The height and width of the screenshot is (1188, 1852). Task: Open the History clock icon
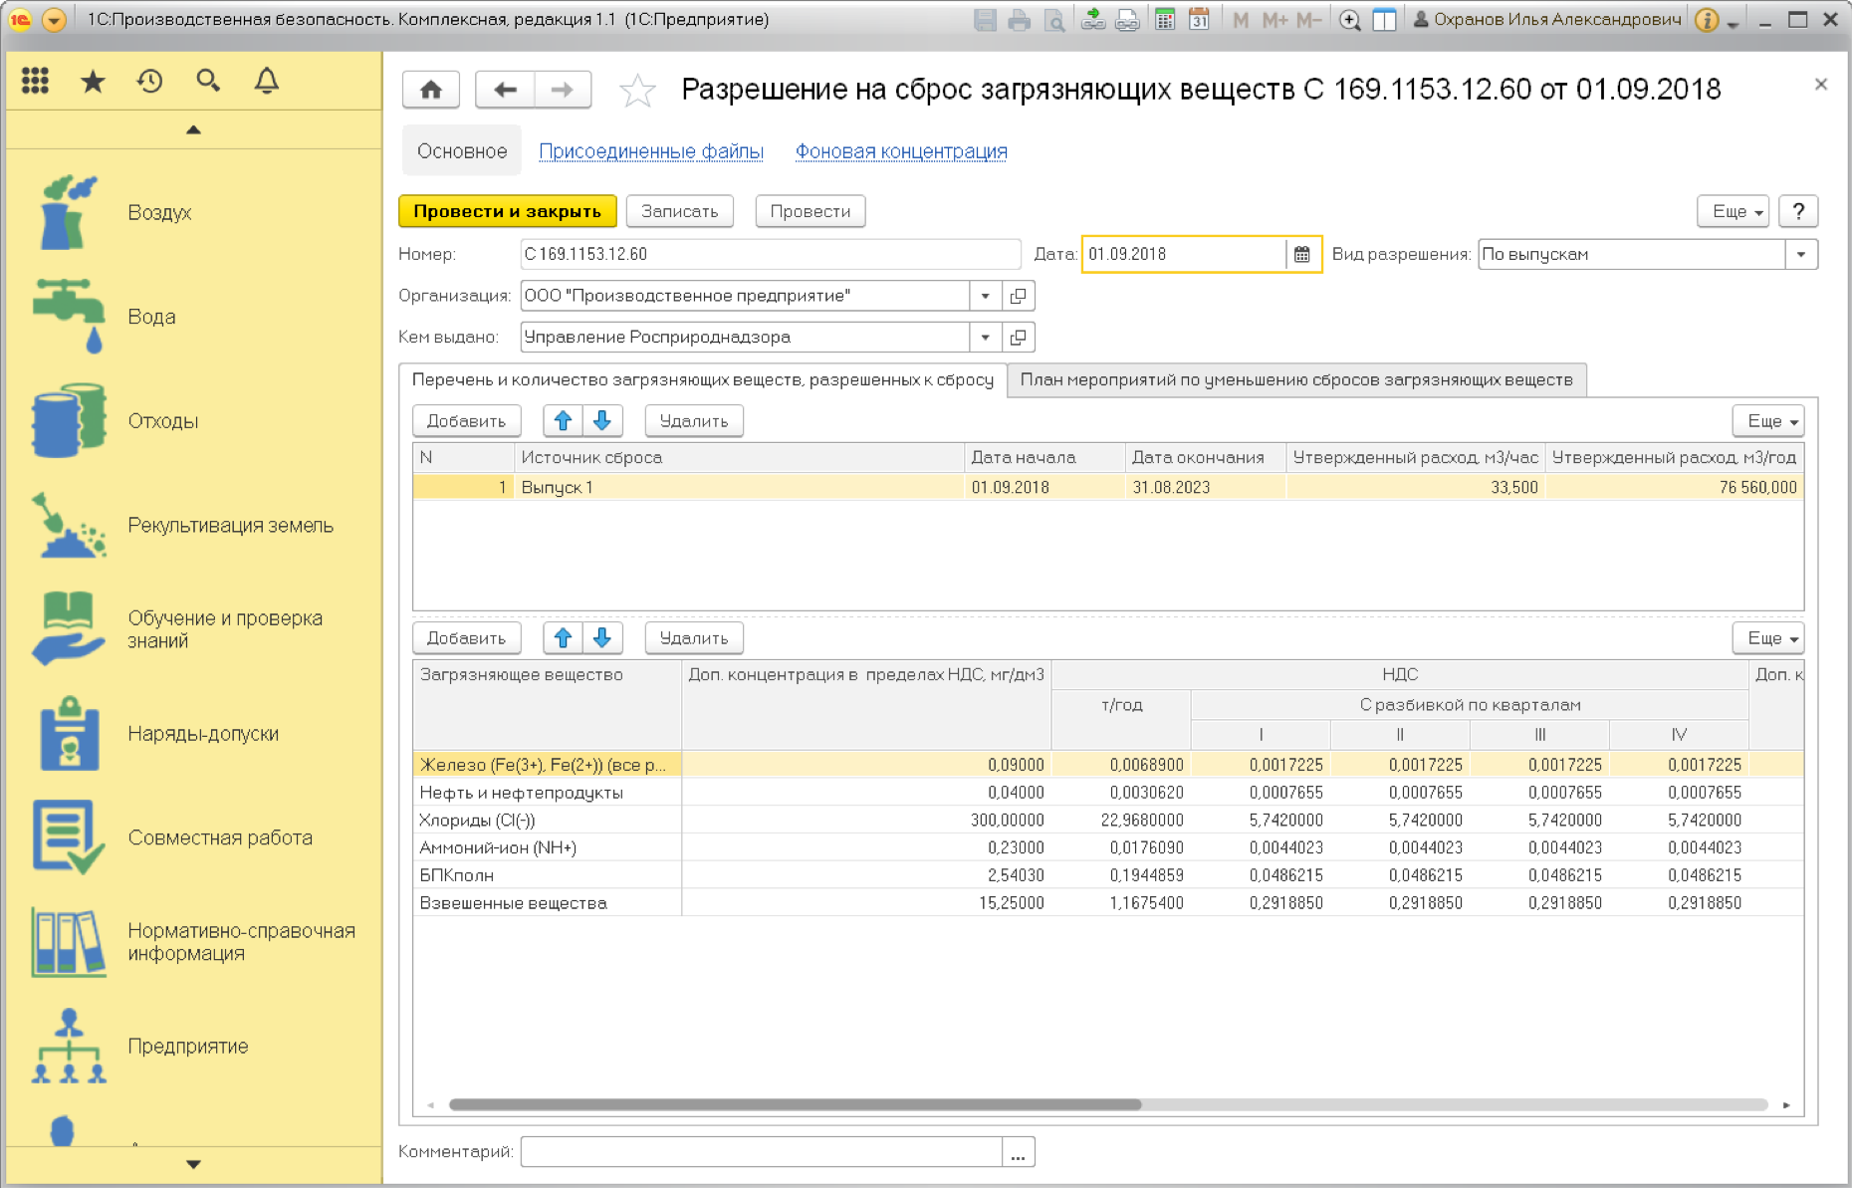[x=150, y=81]
